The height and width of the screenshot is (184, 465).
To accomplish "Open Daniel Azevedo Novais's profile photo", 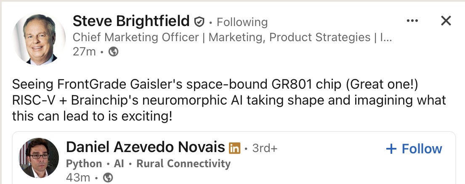I will (38, 158).
